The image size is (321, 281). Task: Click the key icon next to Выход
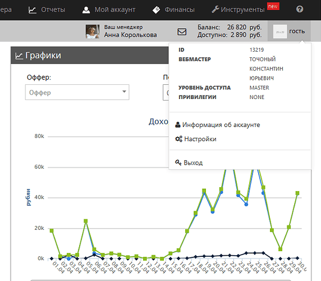pyautogui.click(x=178, y=162)
